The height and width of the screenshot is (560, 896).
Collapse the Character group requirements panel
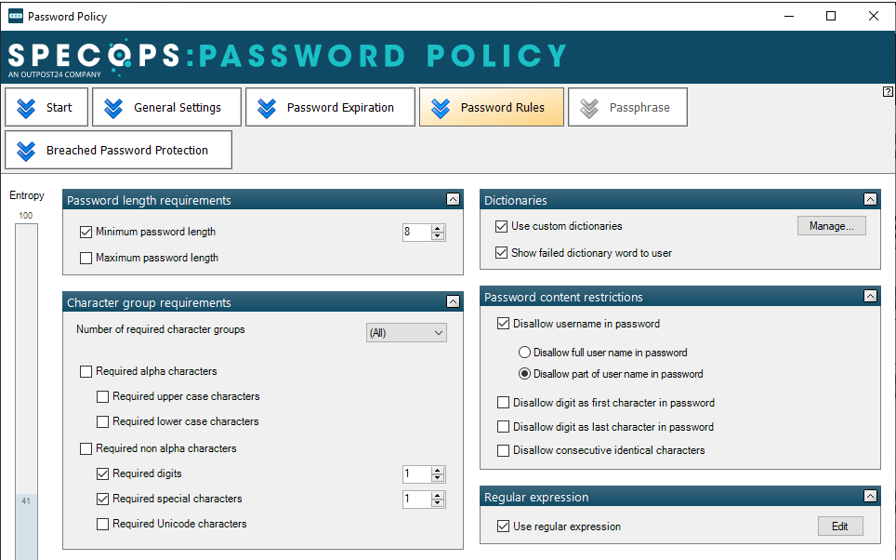[453, 301]
